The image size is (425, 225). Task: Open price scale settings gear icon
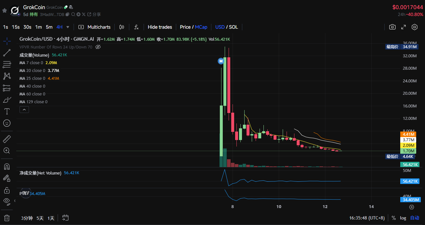412,207
